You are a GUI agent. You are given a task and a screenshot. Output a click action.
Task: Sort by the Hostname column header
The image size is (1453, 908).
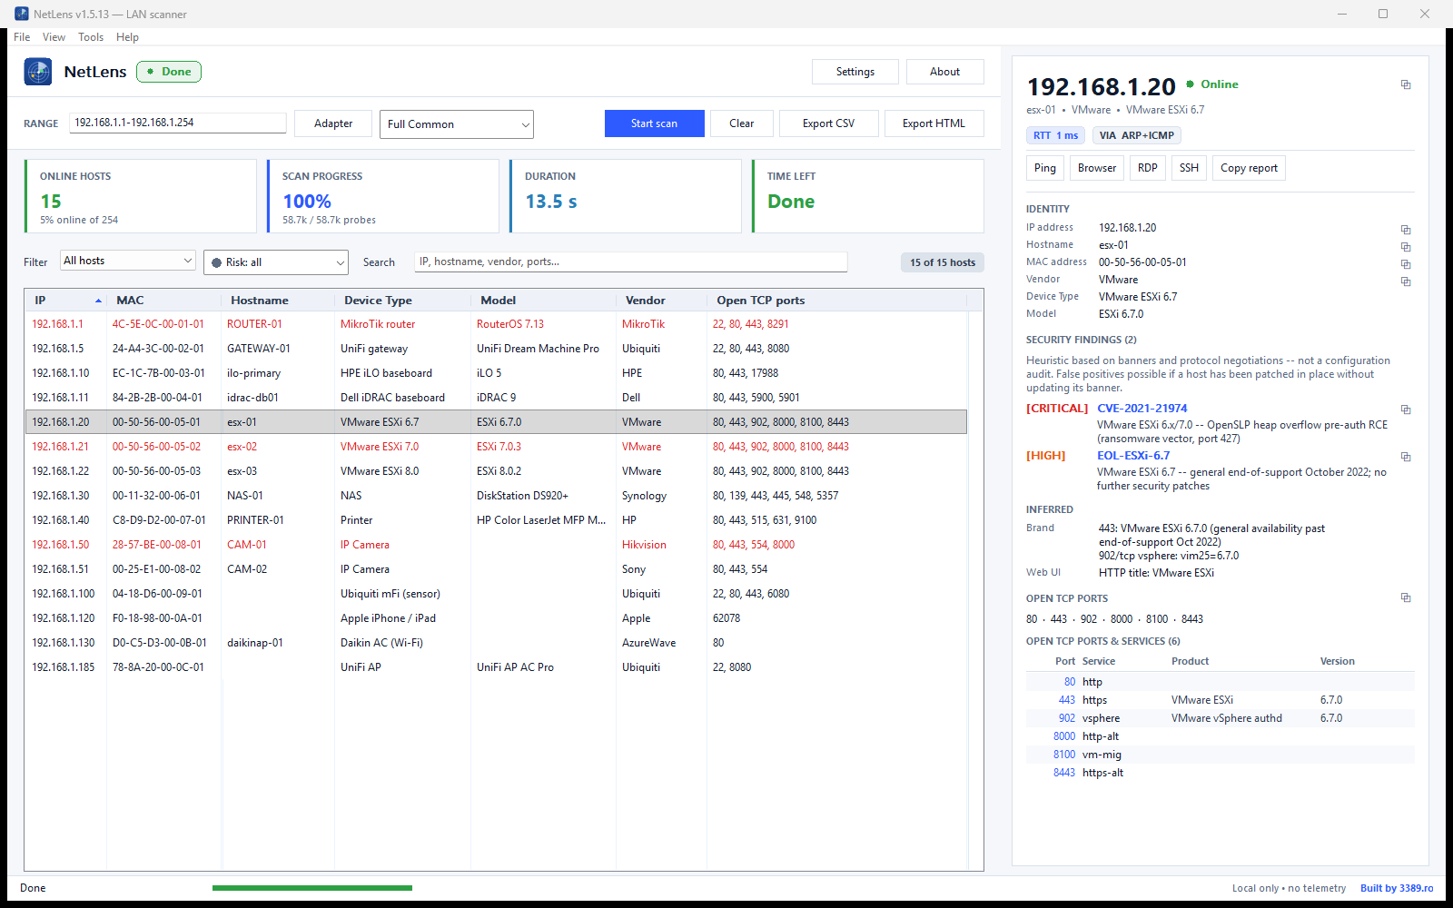coord(278,301)
